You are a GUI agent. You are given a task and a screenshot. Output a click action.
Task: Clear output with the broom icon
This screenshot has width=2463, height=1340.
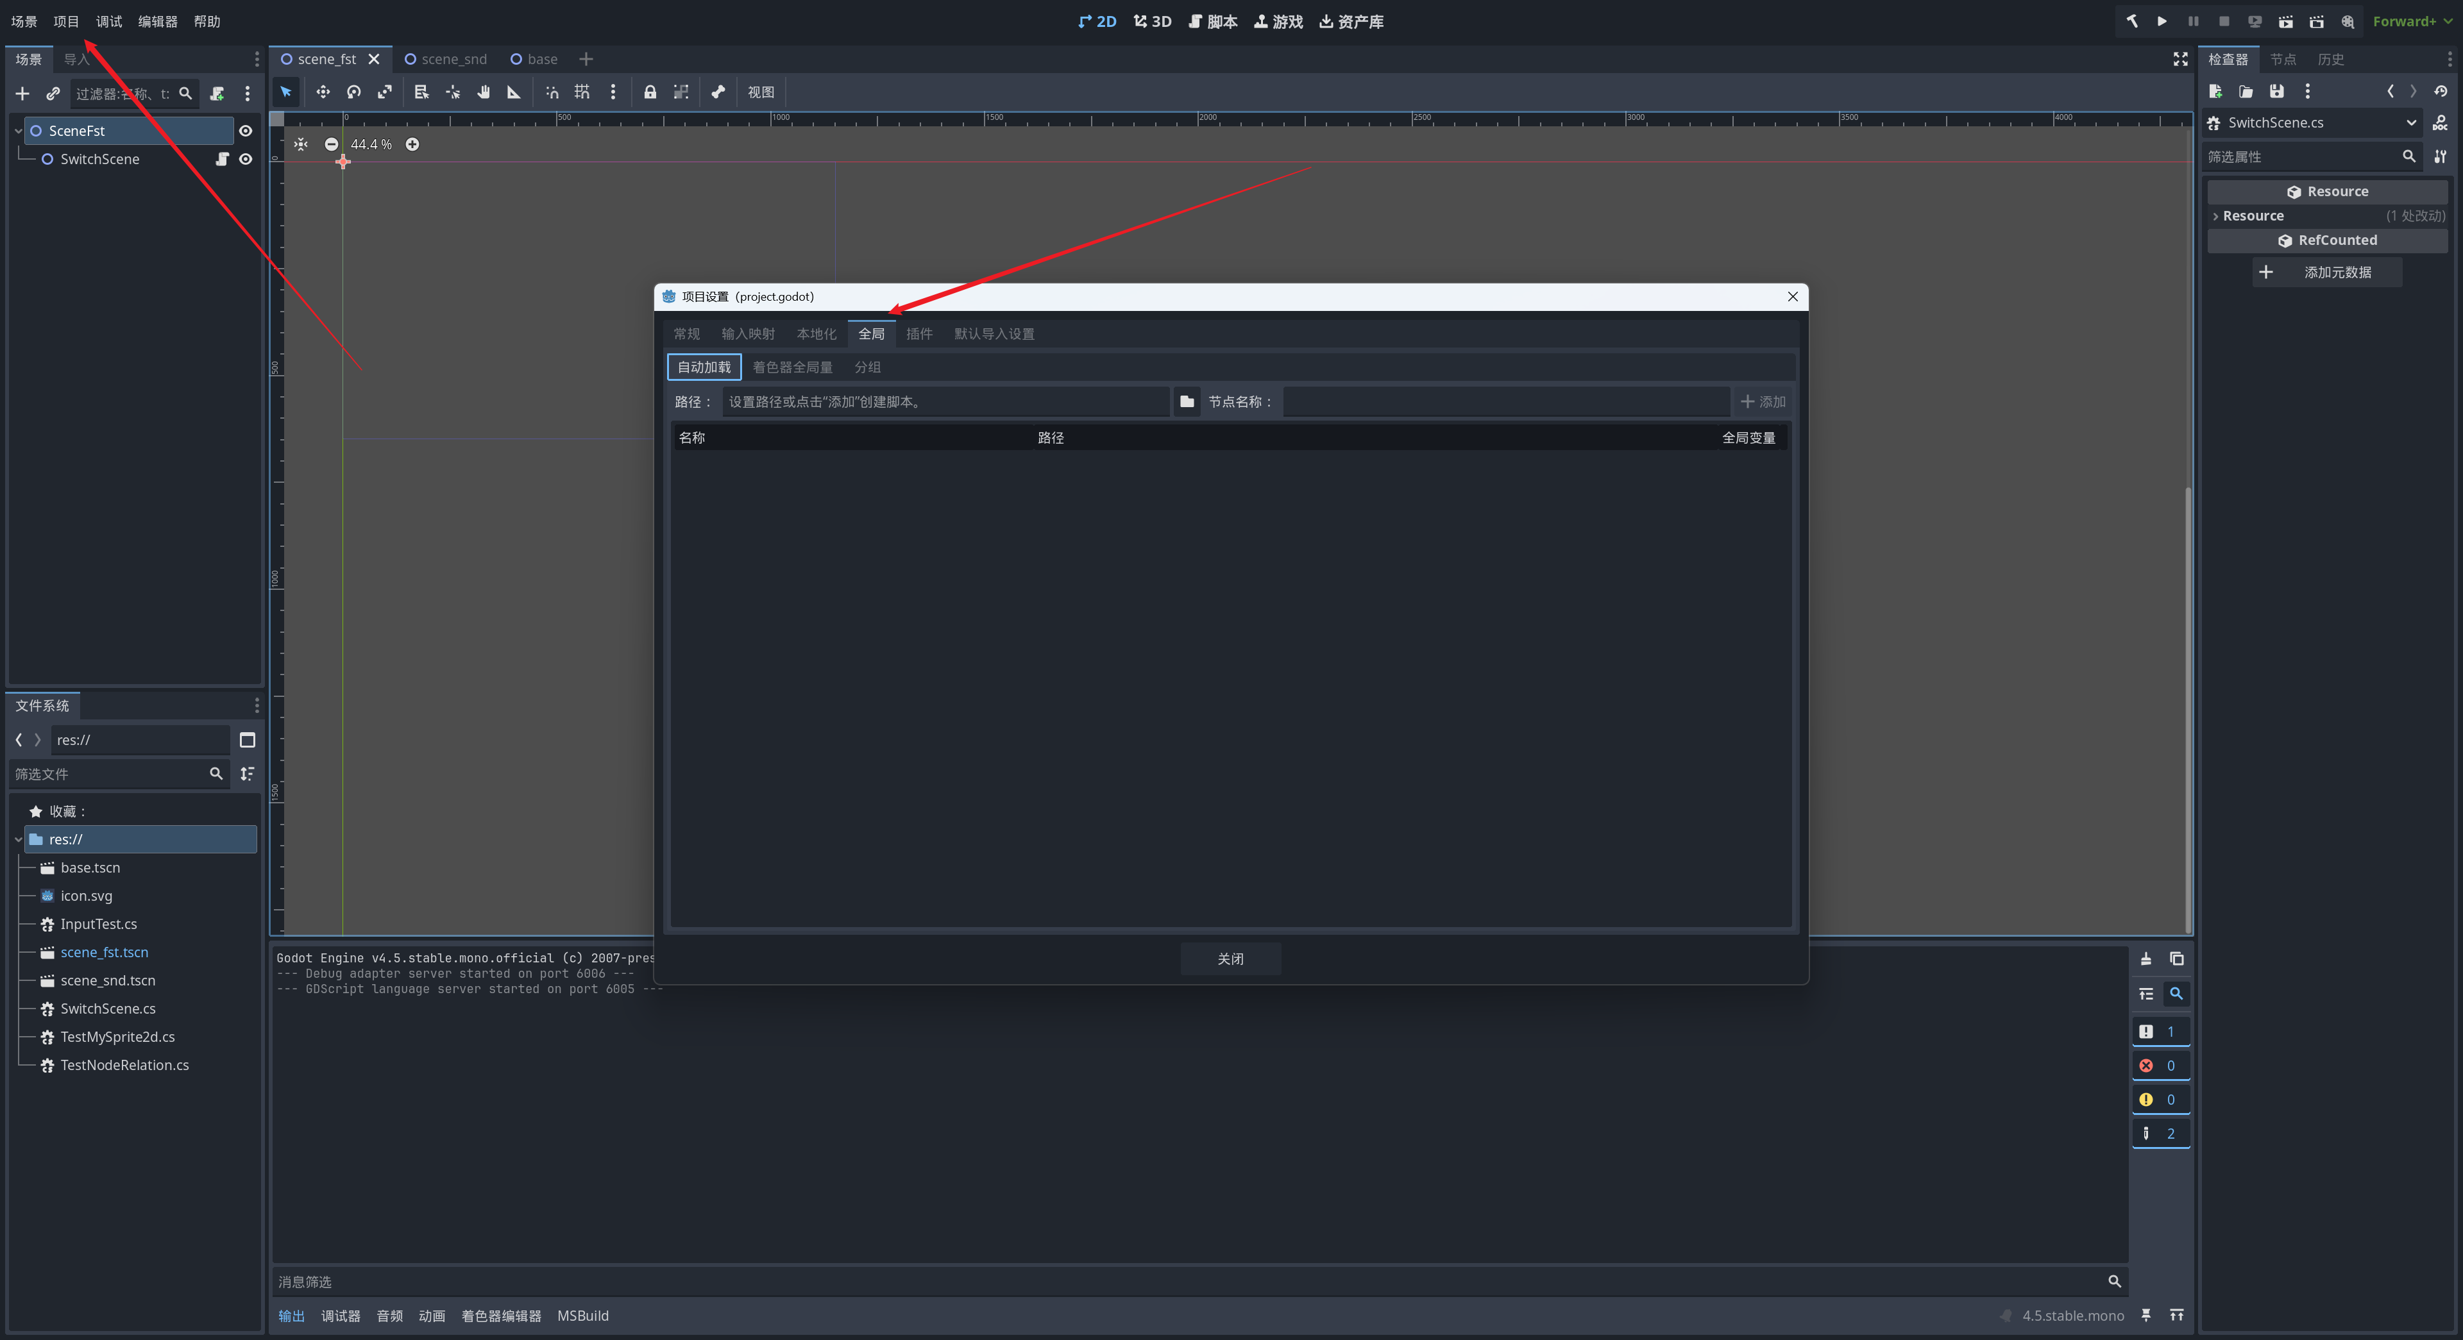[2146, 959]
